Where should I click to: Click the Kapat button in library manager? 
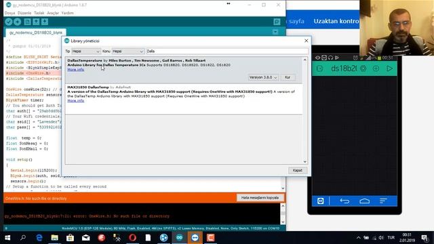(x=298, y=170)
